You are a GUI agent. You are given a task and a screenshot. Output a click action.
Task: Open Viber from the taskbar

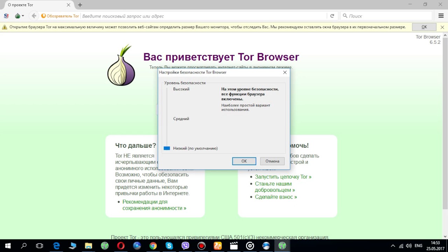click(x=185, y=246)
